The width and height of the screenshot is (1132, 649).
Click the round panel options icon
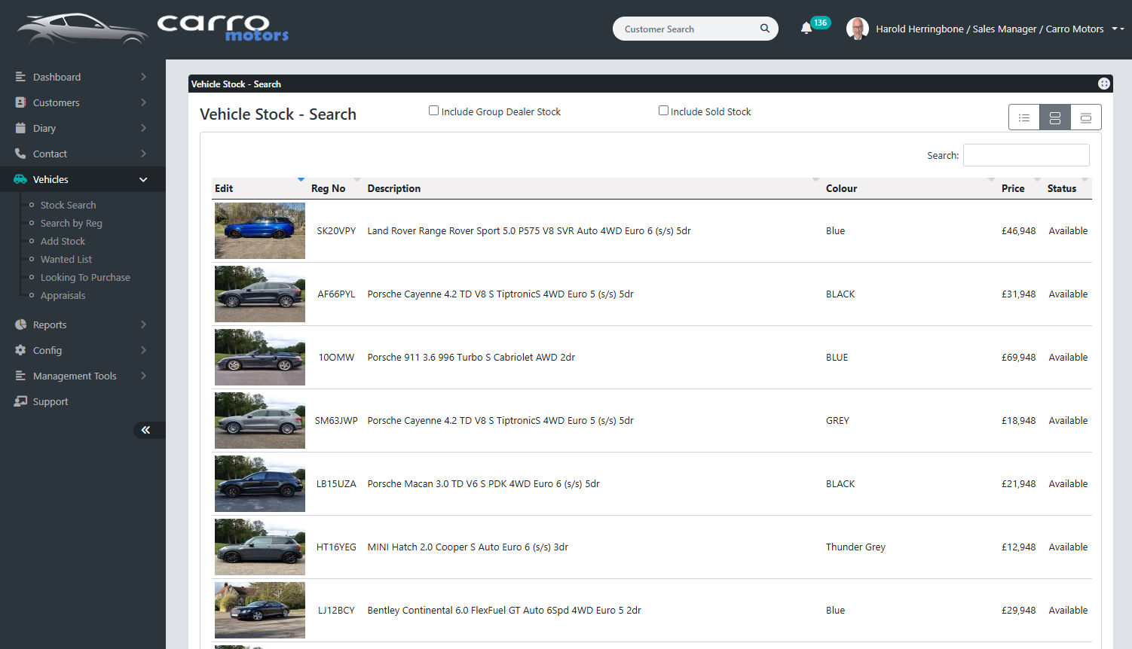tap(1103, 84)
